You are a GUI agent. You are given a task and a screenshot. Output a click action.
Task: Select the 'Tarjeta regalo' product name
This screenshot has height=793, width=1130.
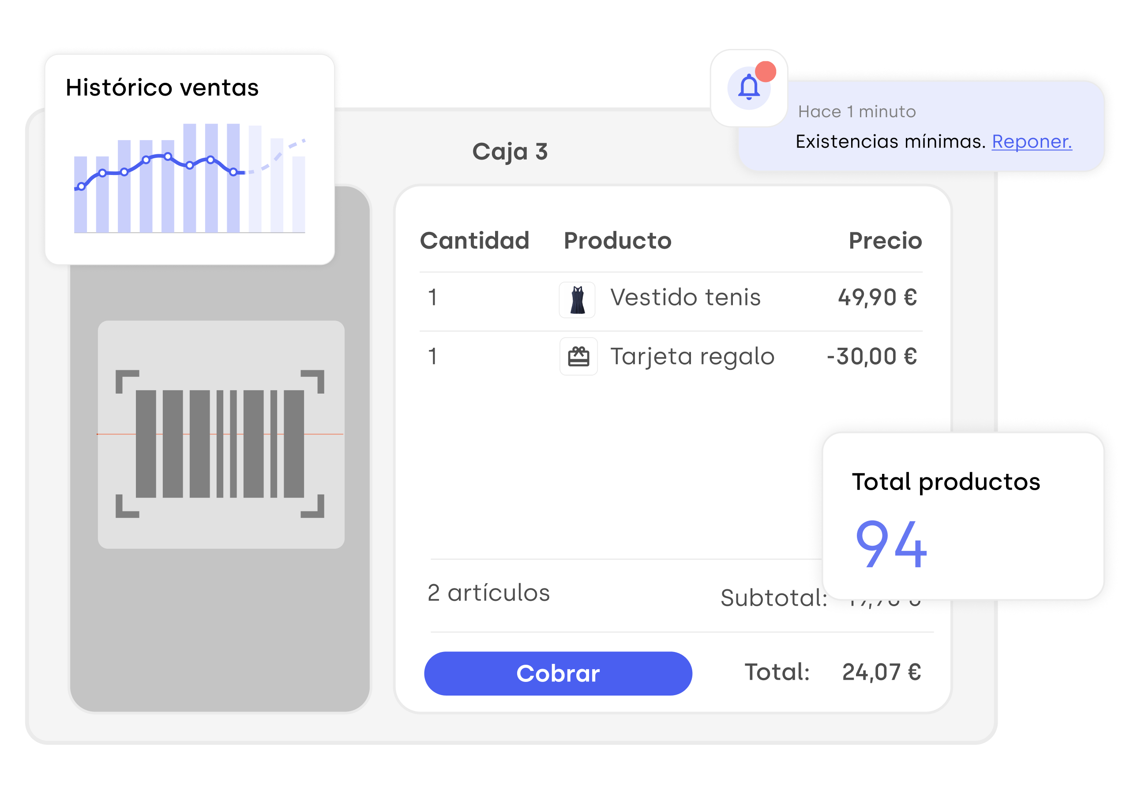tap(692, 357)
